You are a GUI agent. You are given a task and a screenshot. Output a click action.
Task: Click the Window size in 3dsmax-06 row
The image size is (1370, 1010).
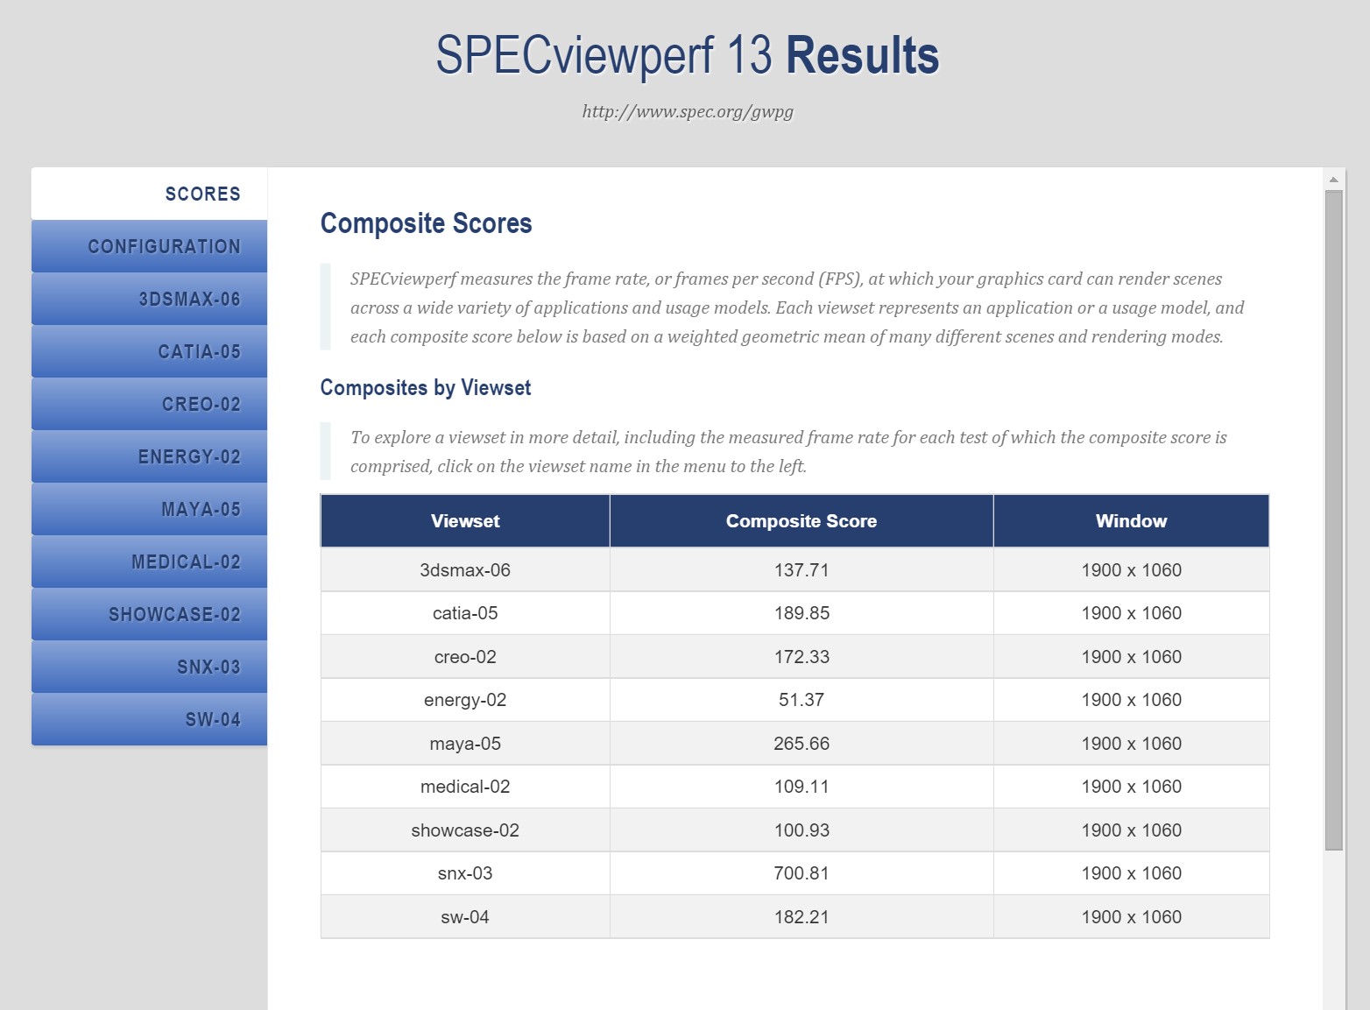pyautogui.click(x=1131, y=570)
